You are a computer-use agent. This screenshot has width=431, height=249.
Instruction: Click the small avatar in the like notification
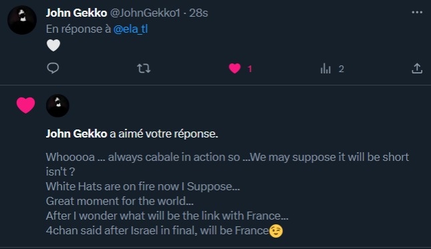click(57, 105)
